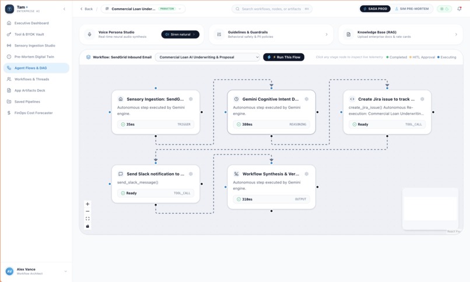Open settings gear on Gemini Cognitive Intent node

(x=306, y=99)
